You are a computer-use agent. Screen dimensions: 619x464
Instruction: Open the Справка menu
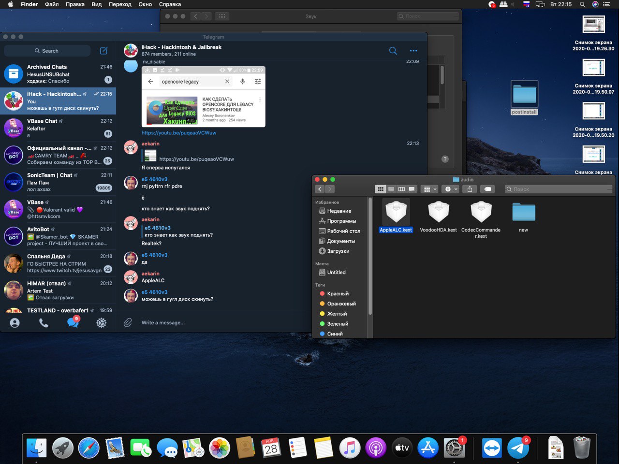[170, 4]
